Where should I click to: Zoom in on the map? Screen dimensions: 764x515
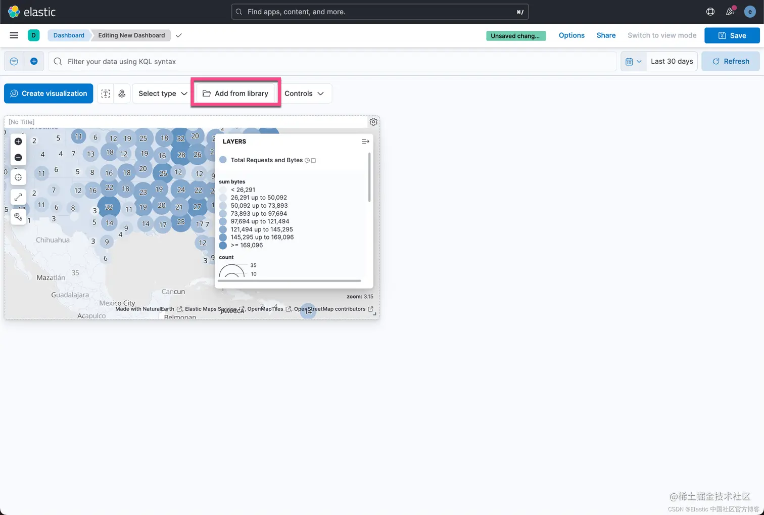(x=18, y=142)
